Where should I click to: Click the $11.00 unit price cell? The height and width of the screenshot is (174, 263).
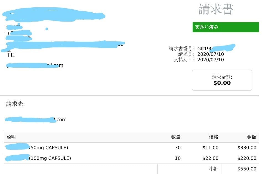point(210,148)
